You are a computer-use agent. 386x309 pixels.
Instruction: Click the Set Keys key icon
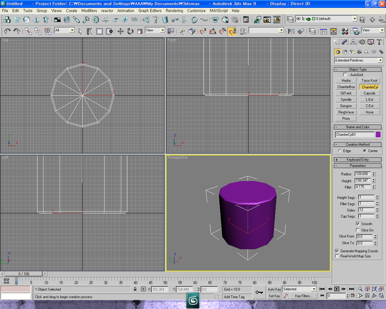pyautogui.click(x=259, y=292)
